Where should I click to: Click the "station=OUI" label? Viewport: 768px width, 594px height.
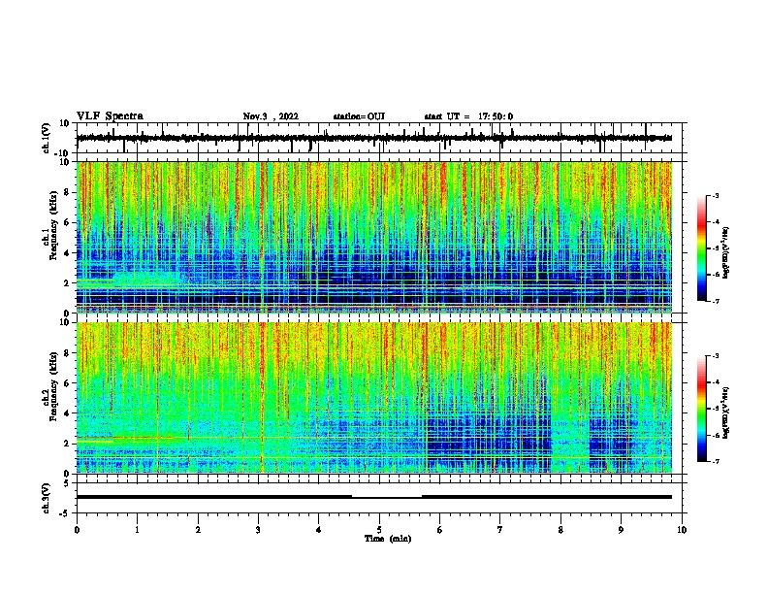[359, 116]
